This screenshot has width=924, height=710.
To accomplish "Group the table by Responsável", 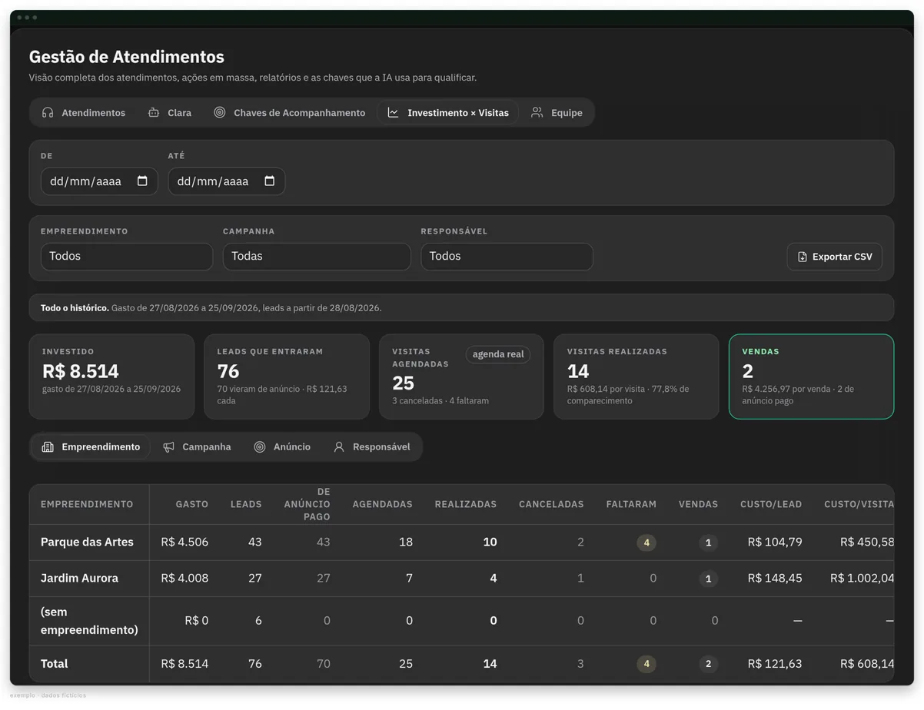I will (x=371, y=447).
